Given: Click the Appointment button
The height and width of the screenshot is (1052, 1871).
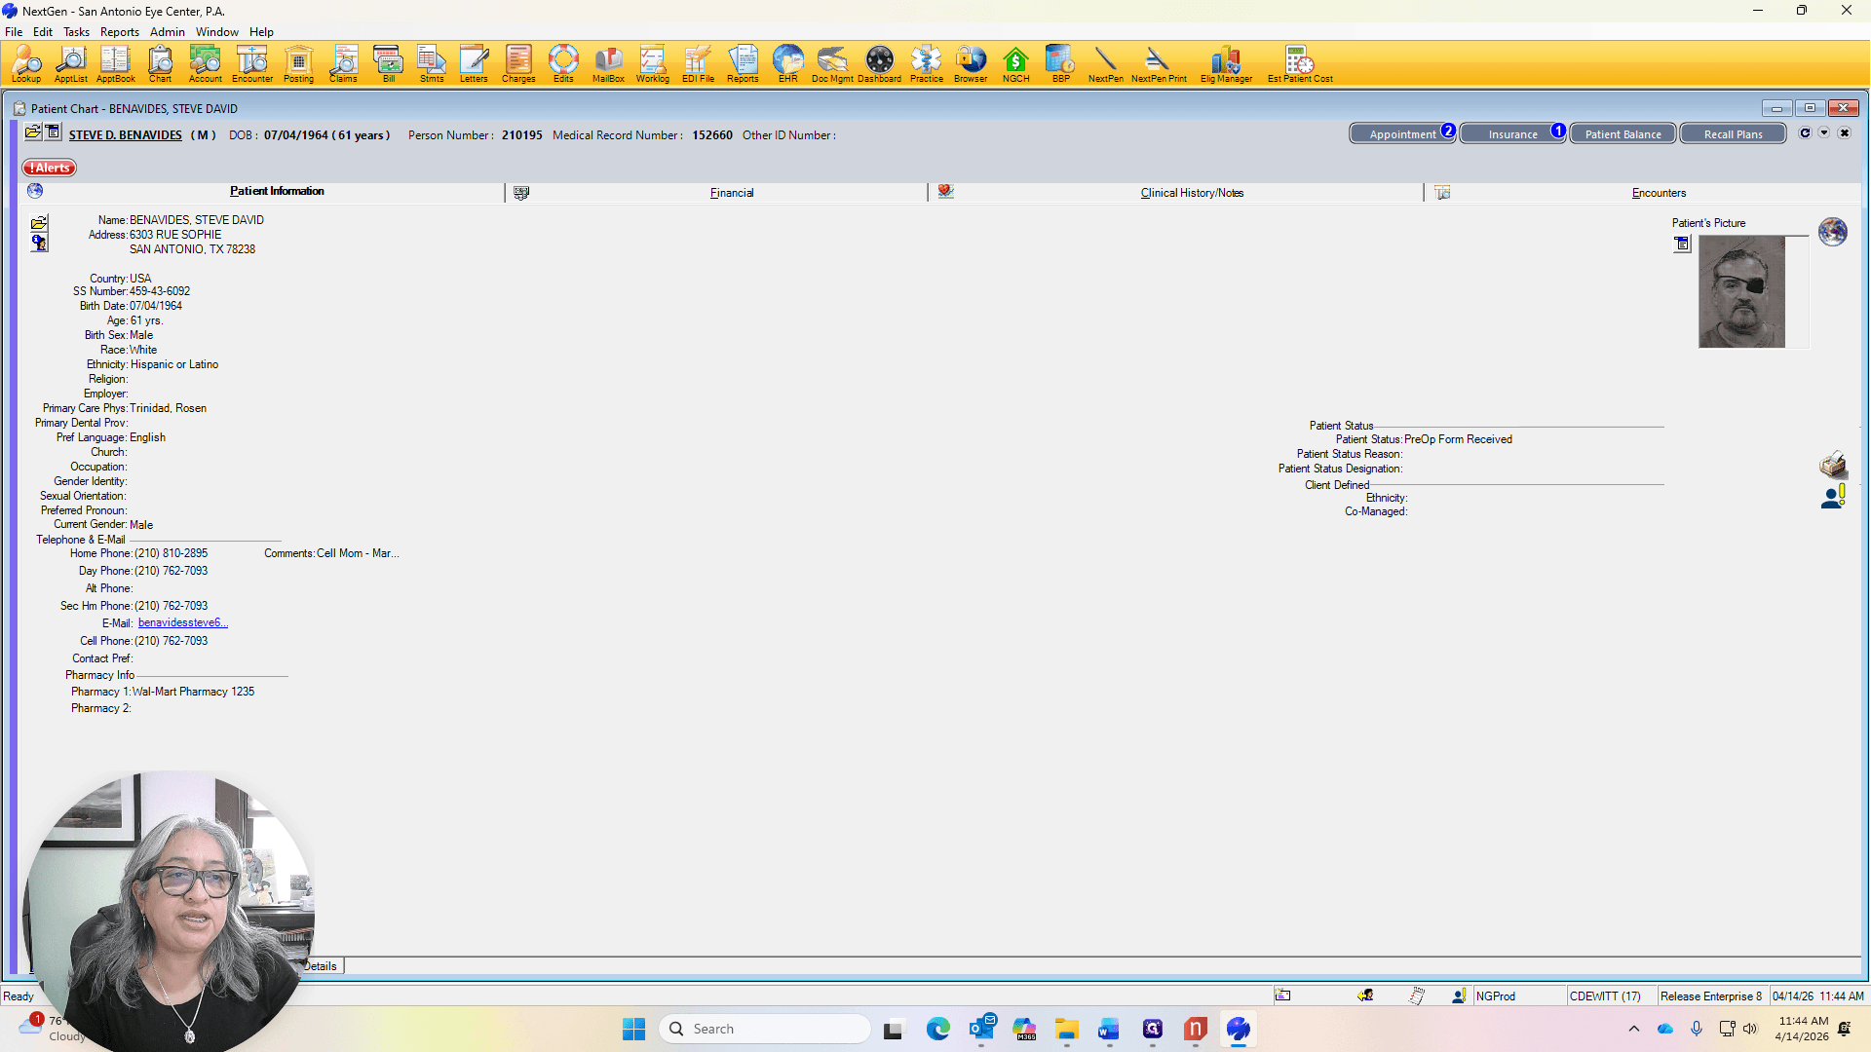Looking at the screenshot, I should (1402, 133).
